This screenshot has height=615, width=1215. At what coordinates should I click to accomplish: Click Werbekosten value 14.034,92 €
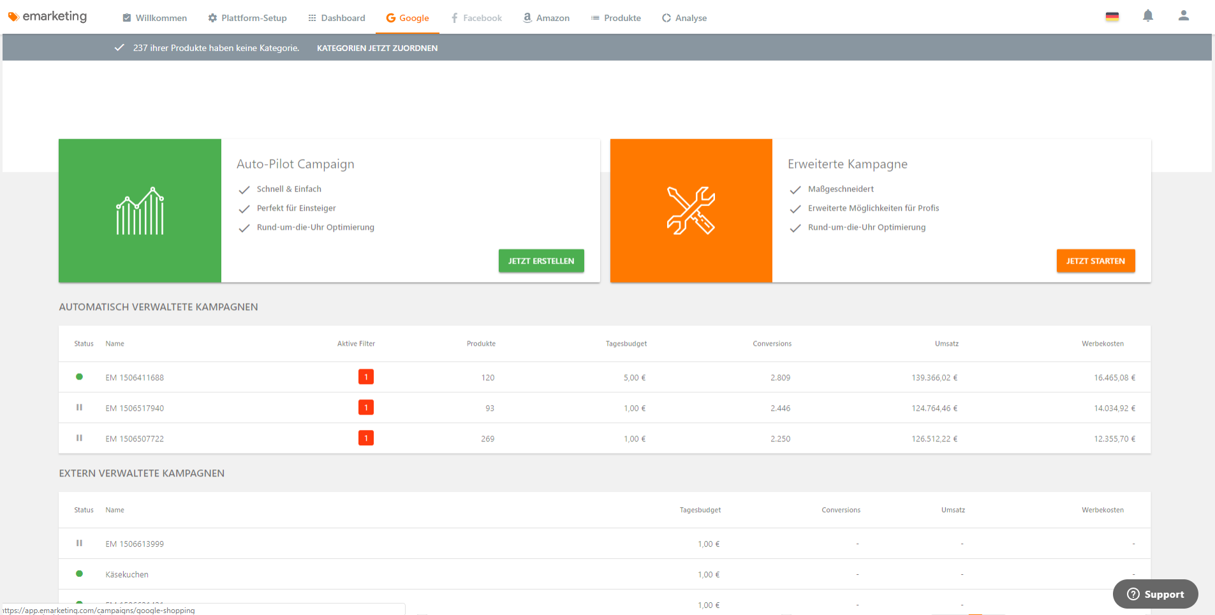[x=1115, y=408]
